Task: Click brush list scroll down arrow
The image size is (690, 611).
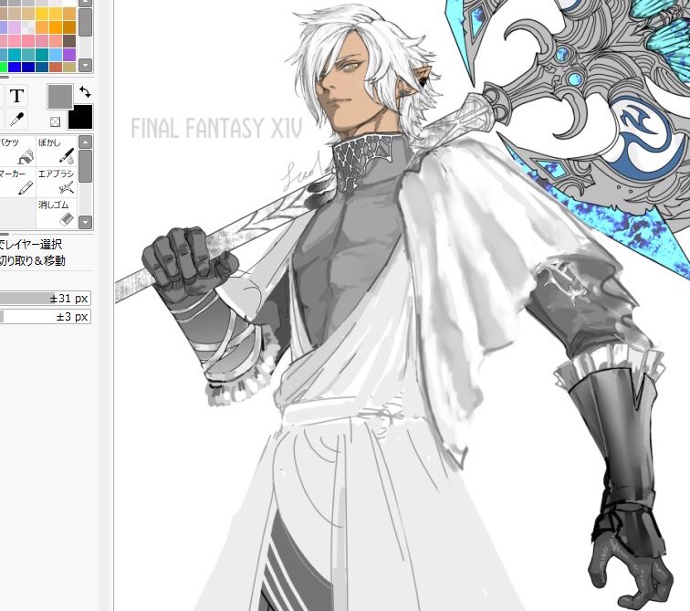Action: coord(86,222)
